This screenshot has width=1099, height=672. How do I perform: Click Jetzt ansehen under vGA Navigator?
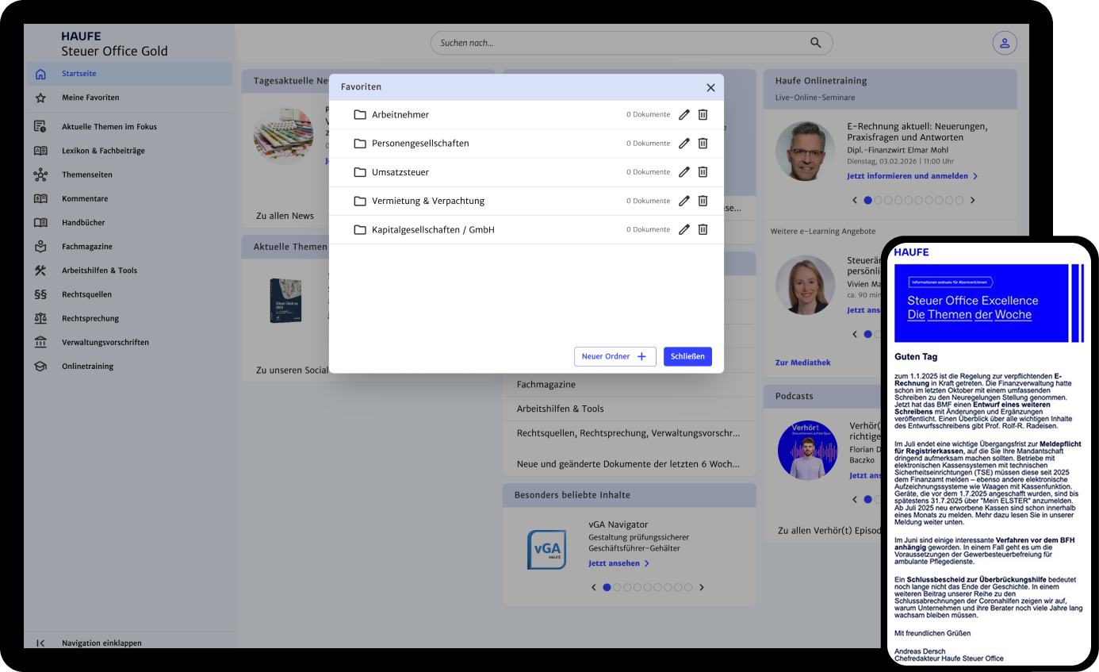coord(618,563)
